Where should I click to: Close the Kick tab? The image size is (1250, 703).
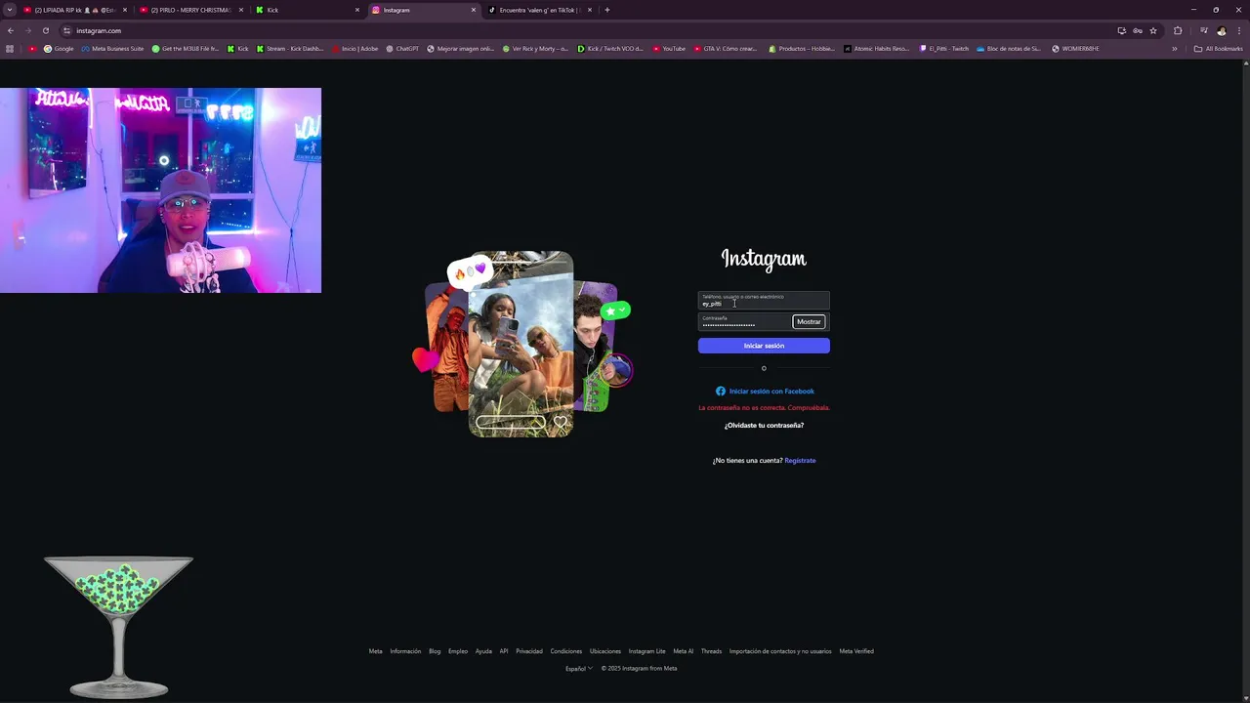357,10
